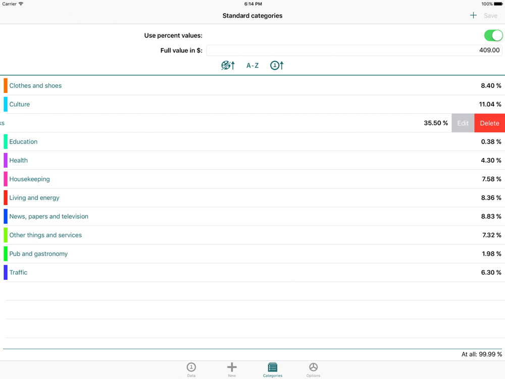Tap Edit on the swiped row
The image size is (505, 379).
click(x=463, y=123)
